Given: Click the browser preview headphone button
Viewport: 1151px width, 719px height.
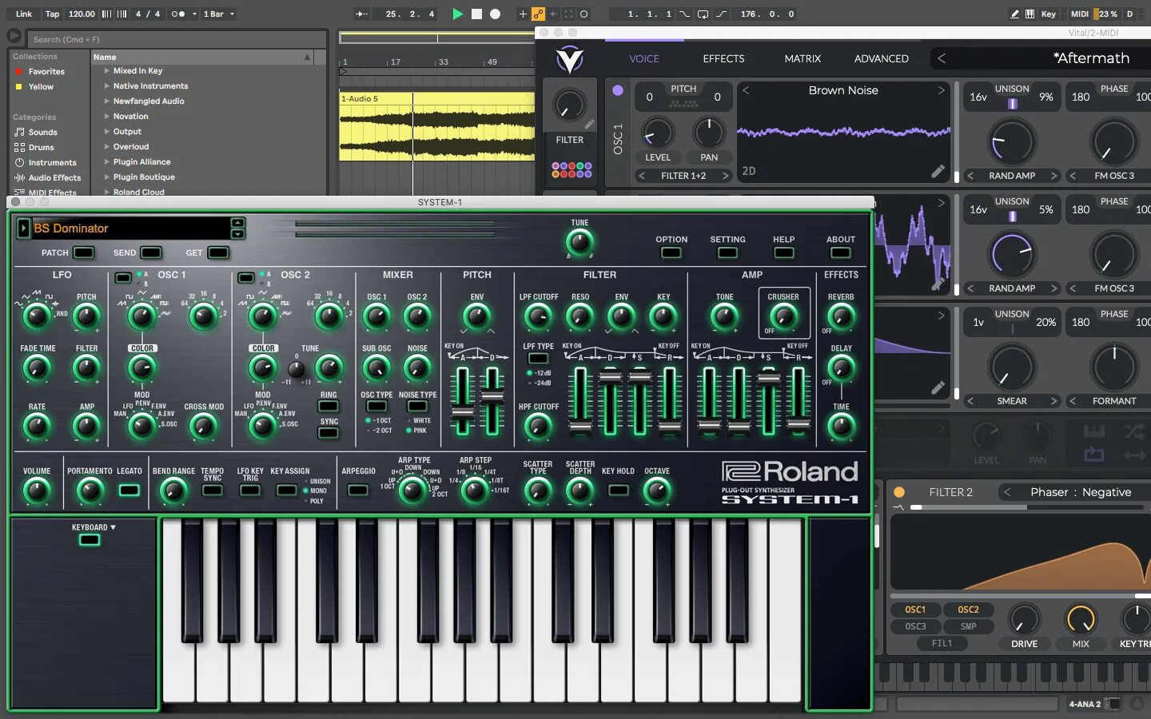Looking at the screenshot, I should click(14, 36).
